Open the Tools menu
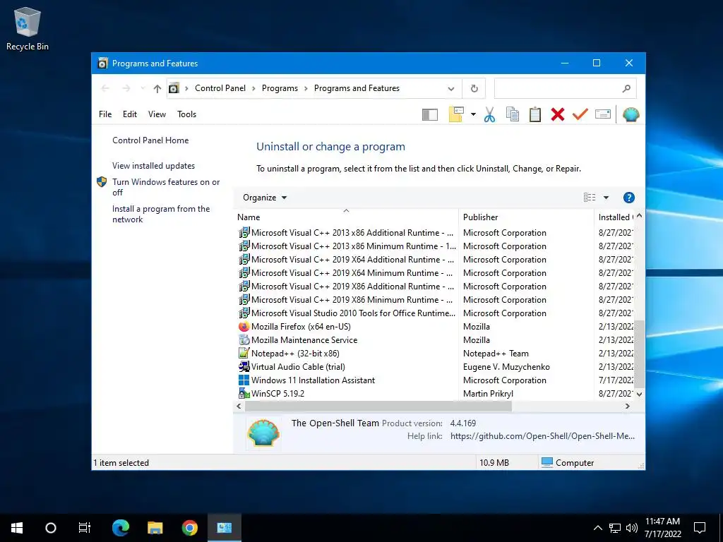723x542 pixels. coord(186,114)
